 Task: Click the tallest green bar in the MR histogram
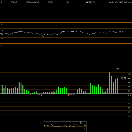click(x=110, y=83)
